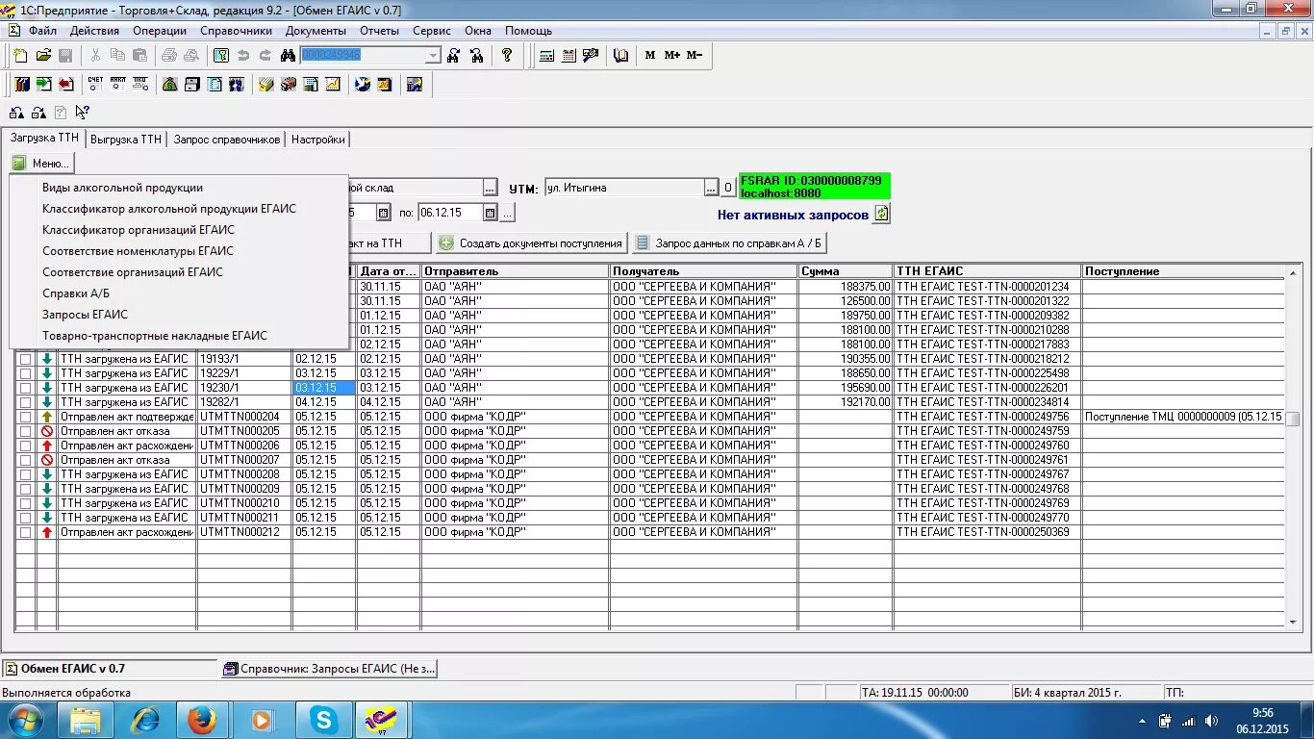Click the M- memory subtract button
The width and height of the screenshot is (1314, 739).
point(695,56)
